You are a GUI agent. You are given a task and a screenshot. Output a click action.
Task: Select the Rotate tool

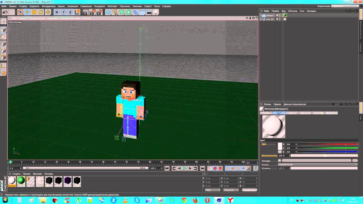coord(41,12)
